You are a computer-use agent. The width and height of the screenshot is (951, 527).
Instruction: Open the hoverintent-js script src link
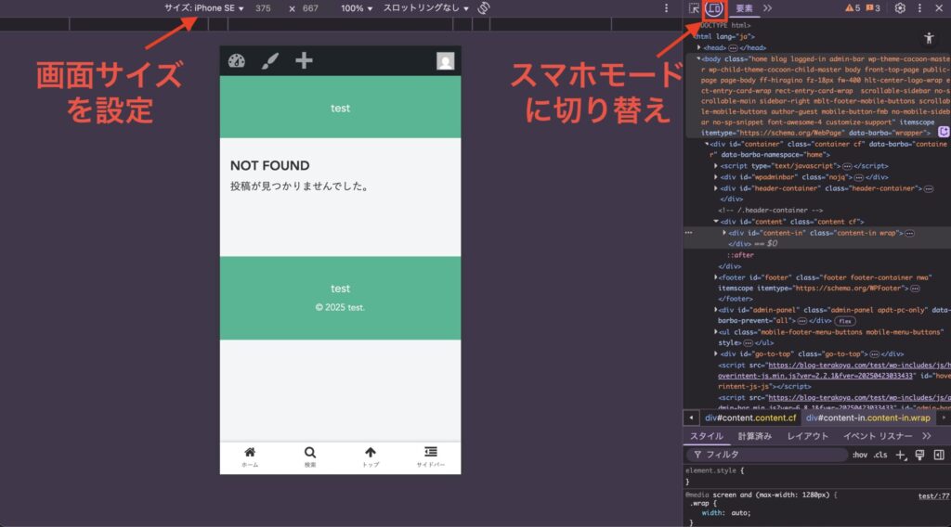point(833,370)
